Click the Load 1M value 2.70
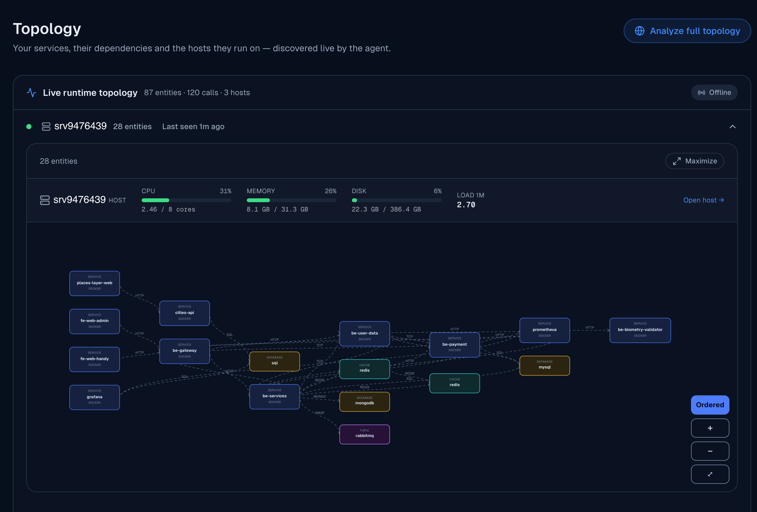Screen dimensions: 757x512 (466, 204)
